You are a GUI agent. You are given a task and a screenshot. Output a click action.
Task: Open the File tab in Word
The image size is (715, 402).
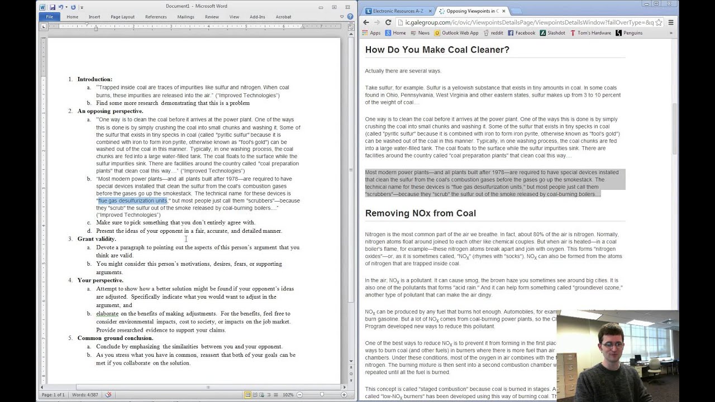tap(49, 17)
